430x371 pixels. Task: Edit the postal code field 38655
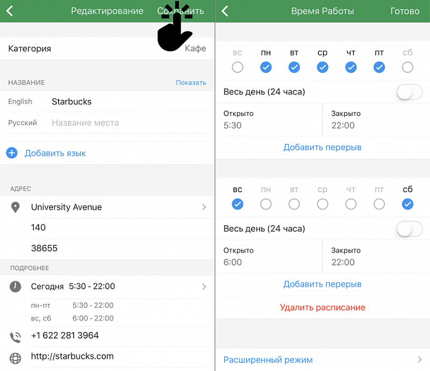click(x=123, y=248)
